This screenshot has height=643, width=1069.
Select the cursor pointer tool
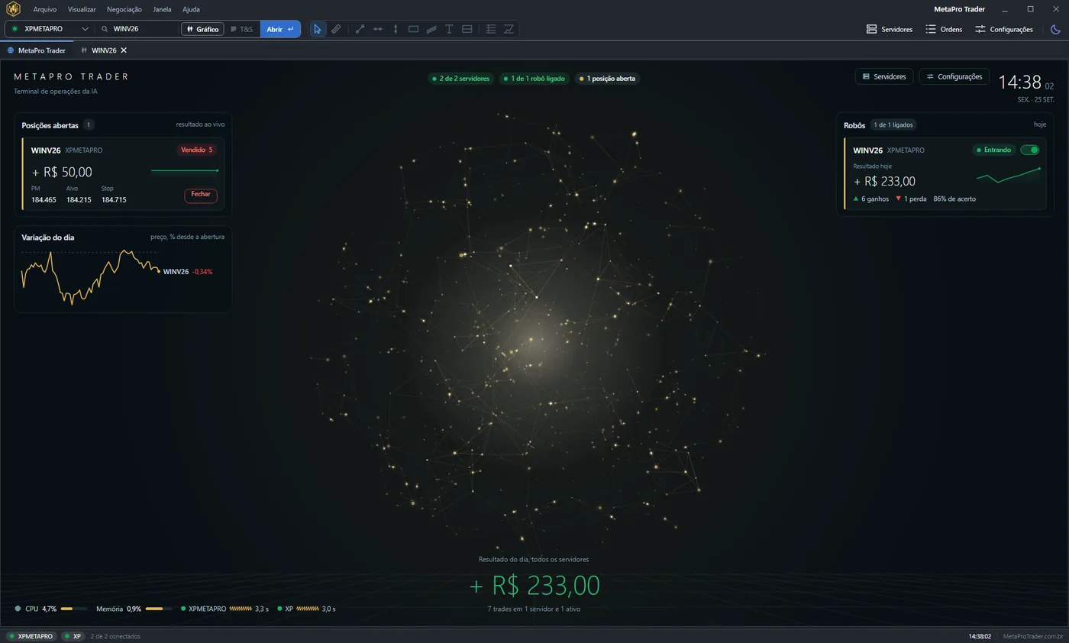(x=318, y=29)
